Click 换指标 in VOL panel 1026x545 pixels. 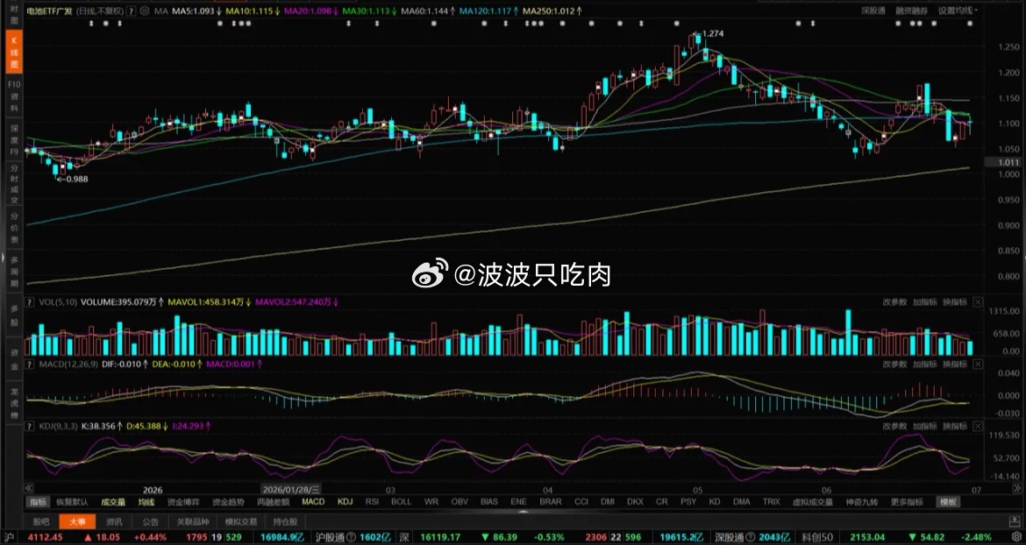click(955, 302)
